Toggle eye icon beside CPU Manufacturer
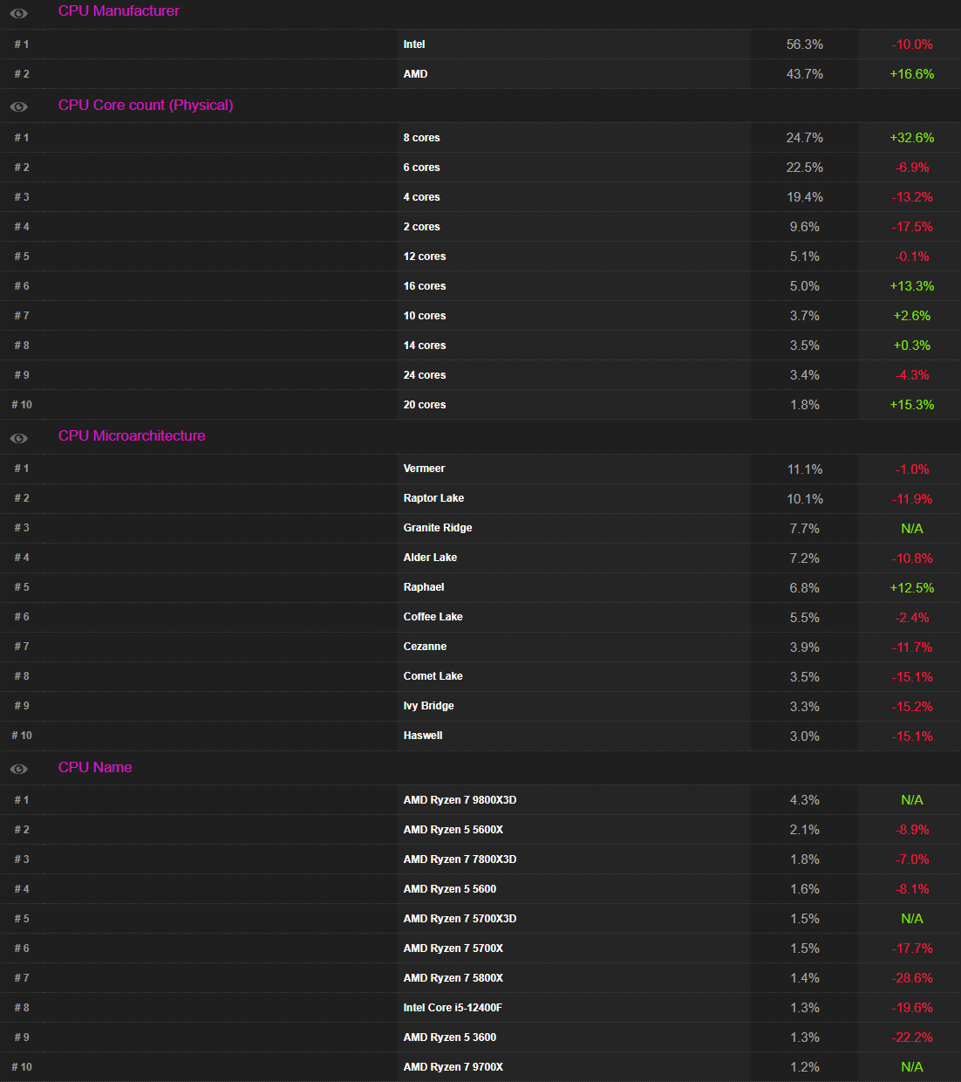 18,13
